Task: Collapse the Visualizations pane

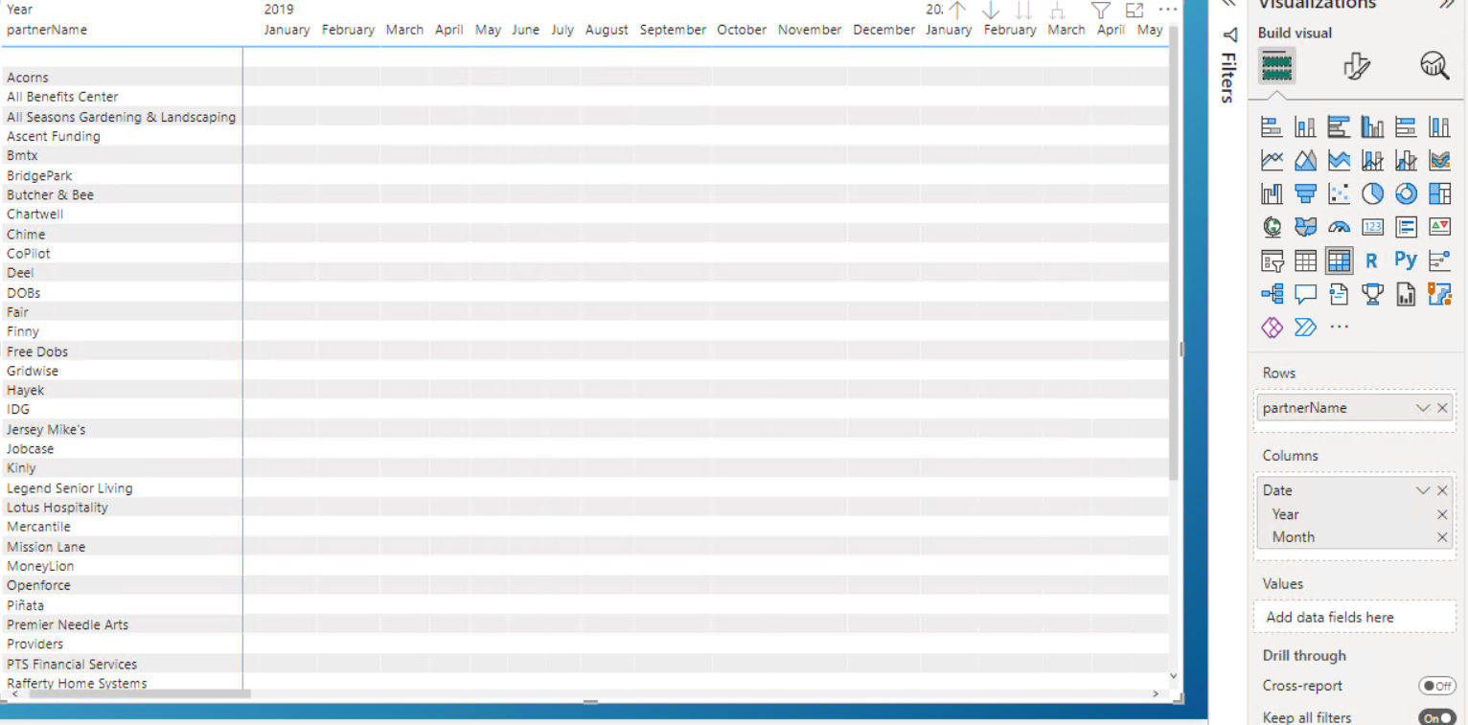Action: click(1446, 5)
